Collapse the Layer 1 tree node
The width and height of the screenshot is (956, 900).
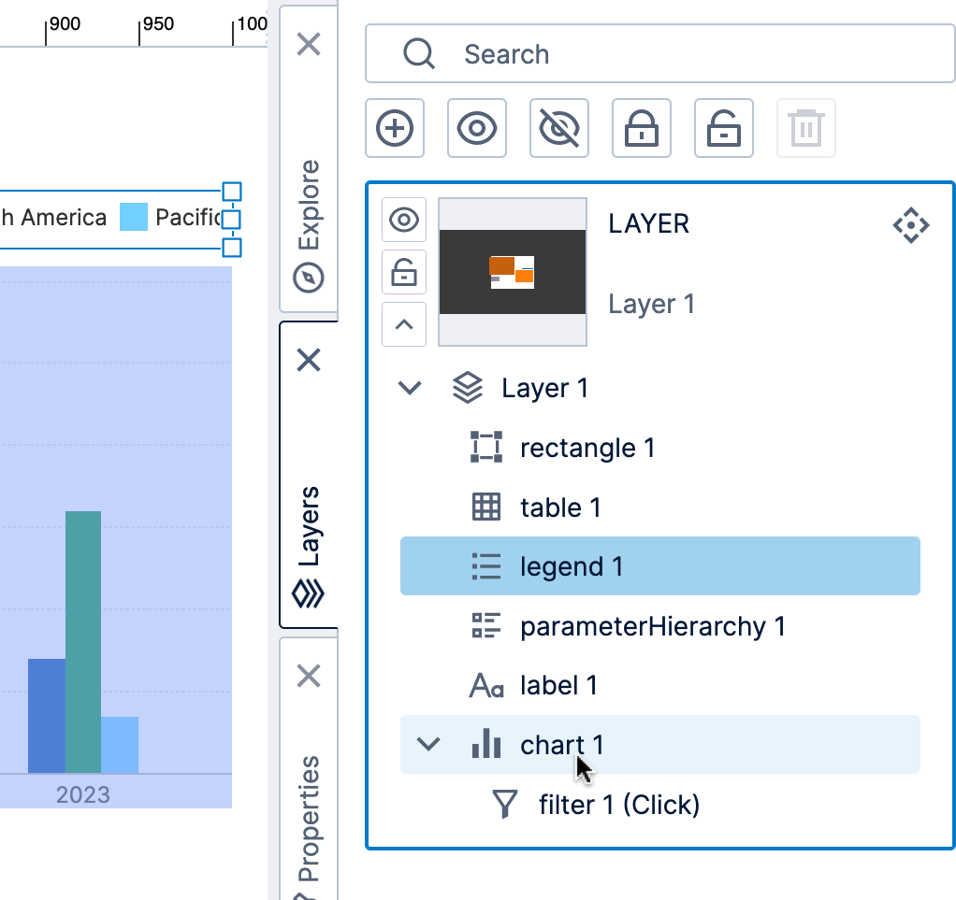tap(410, 388)
